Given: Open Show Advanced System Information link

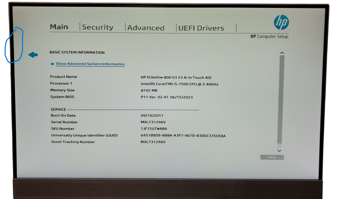Looking at the screenshot, I should pos(90,64).
